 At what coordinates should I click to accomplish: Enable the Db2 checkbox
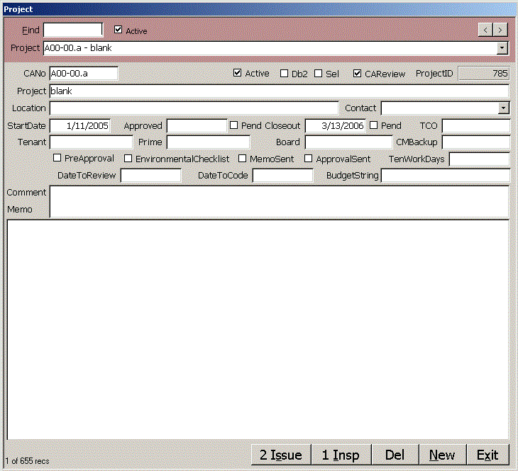pyautogui.click(x=285, y=74)
